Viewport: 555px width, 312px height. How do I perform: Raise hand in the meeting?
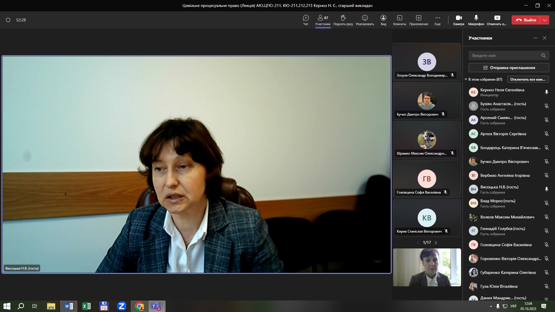pyautogui.click(x=343, y=20)
